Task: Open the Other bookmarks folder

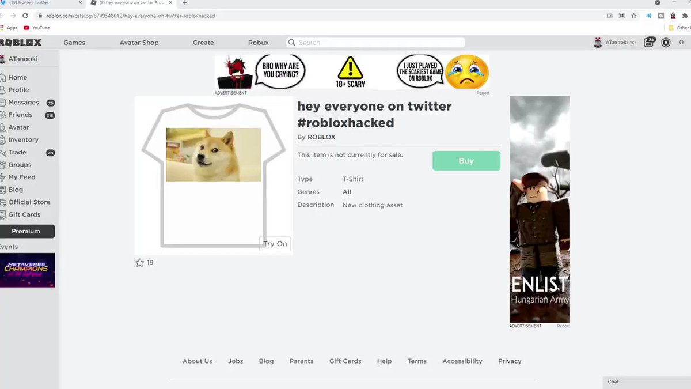Action: click(679, 28)
